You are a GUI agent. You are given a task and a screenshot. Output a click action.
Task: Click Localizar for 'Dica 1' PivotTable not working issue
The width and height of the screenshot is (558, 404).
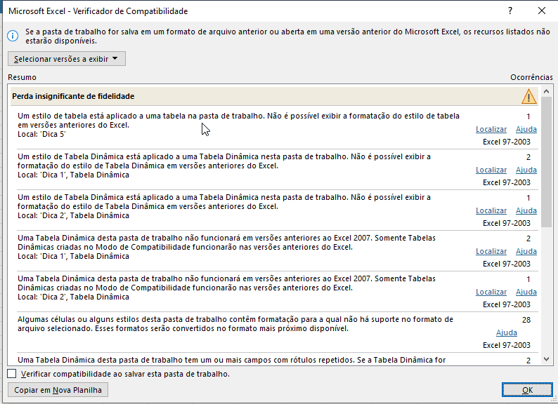(491, 251)
